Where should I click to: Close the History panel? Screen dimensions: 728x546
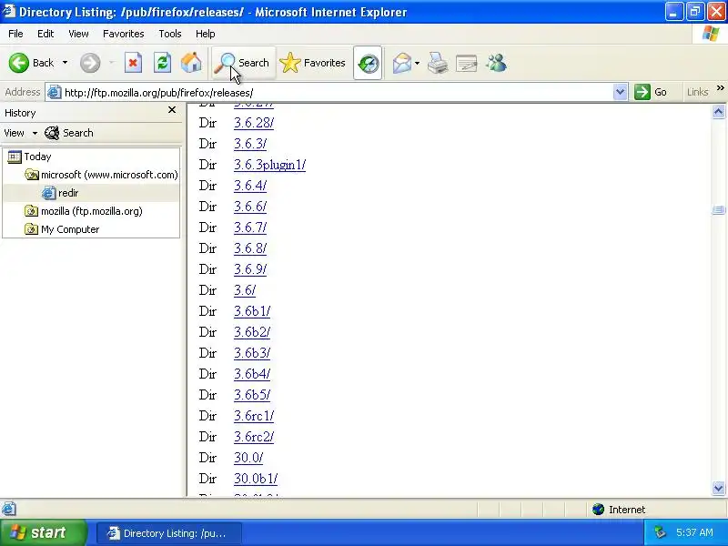[x=172, y=110]
